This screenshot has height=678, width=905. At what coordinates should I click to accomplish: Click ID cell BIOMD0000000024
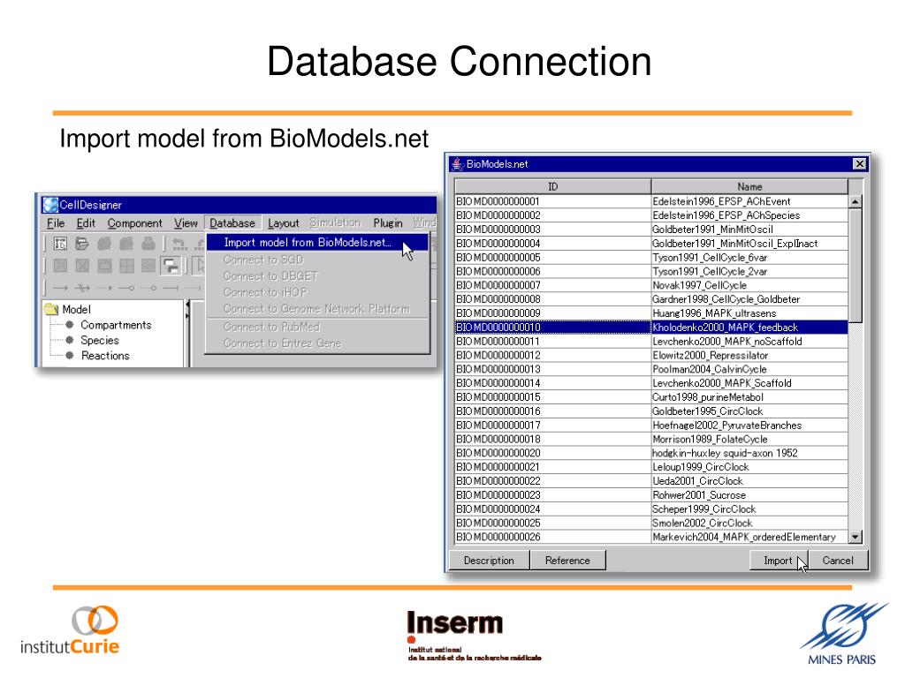point(553,509)
